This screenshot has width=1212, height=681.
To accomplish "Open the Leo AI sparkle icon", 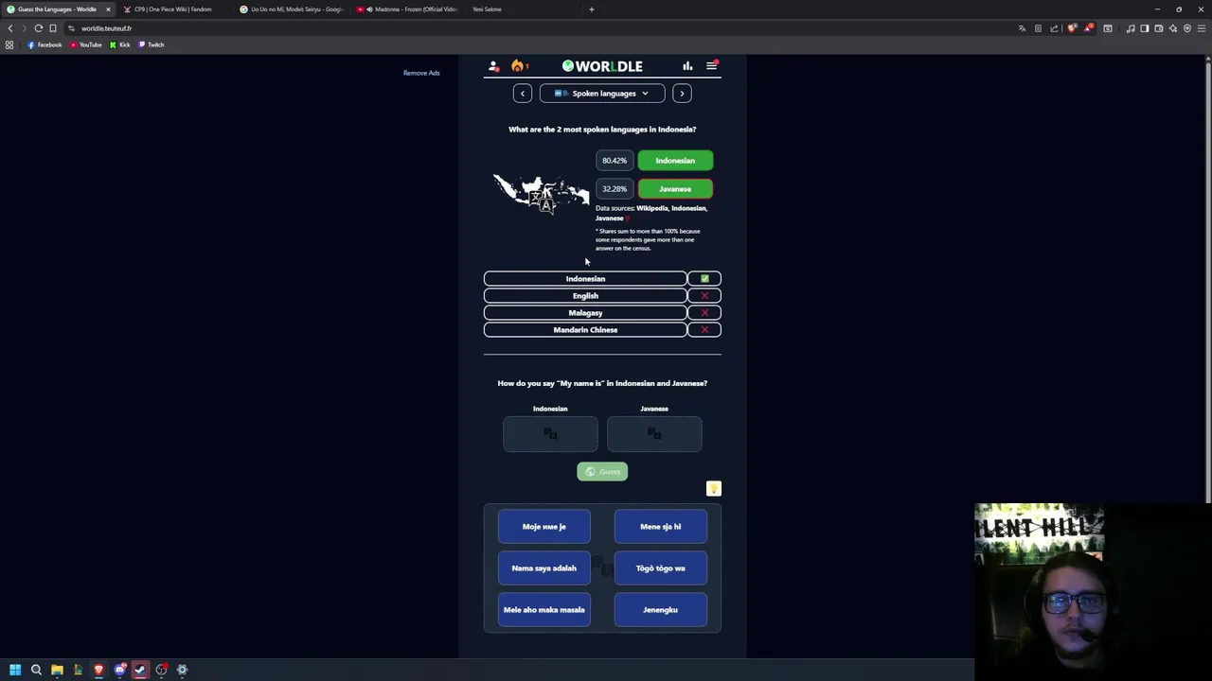I will pyautogui.click(x=1173, y=28).
